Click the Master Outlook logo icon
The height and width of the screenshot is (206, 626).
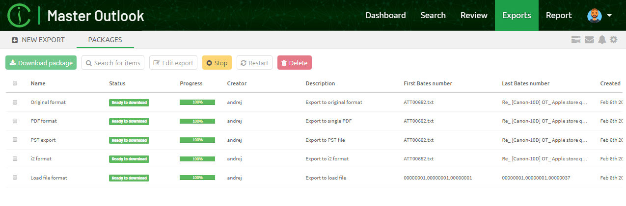point(19,15)
